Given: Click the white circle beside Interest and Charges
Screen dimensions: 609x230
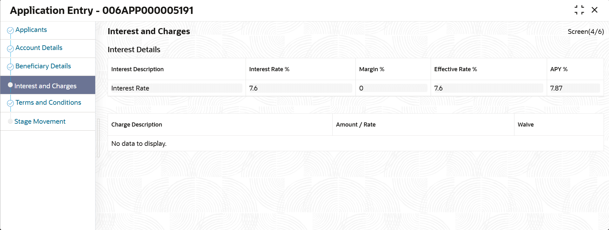Looking at the screenshot, I should pos(10,85).
